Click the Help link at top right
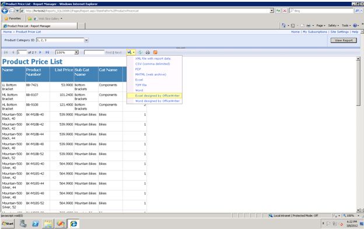The height and width of the screenshot is (229, 364). click(x=355, y=31)
